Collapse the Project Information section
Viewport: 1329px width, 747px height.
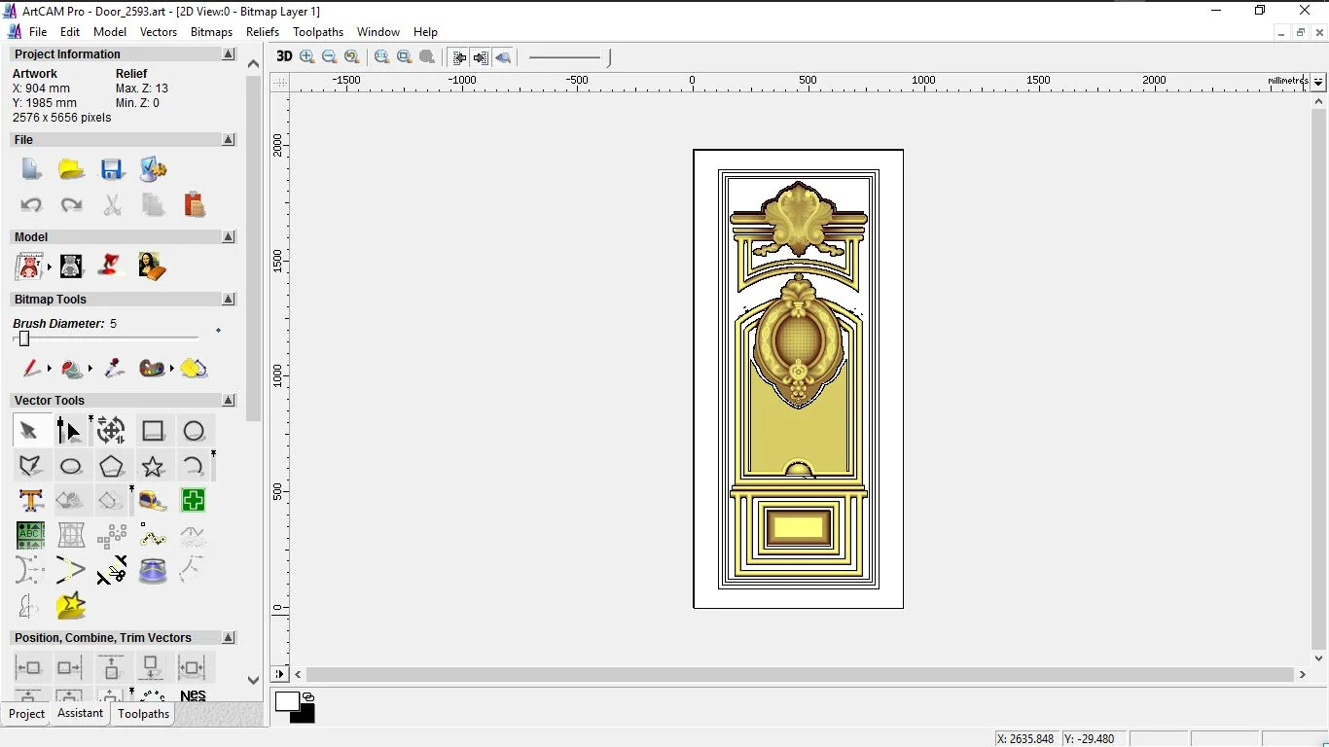[x=229, y=54]
